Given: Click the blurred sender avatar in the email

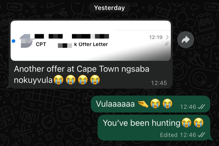Looking at the screenshot, I should coord(26,41).
